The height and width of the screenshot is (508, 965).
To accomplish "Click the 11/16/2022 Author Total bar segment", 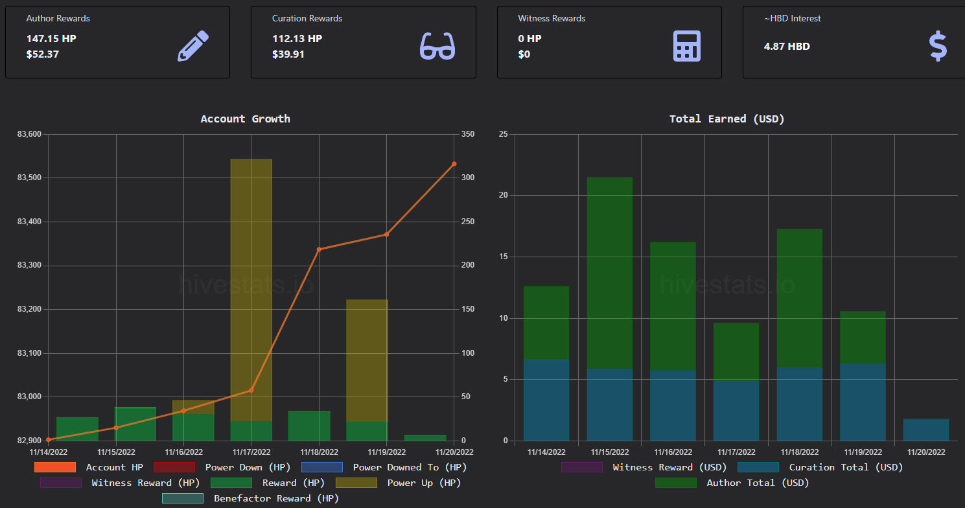I will coord(673,306).
